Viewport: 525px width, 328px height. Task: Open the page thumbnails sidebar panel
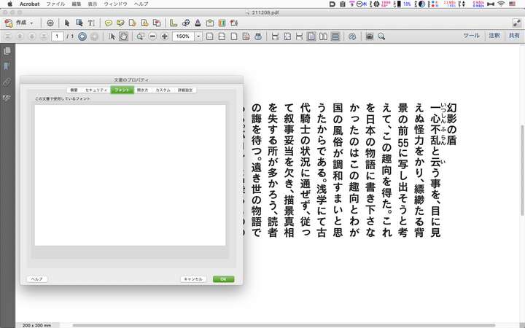coord(7,51)
